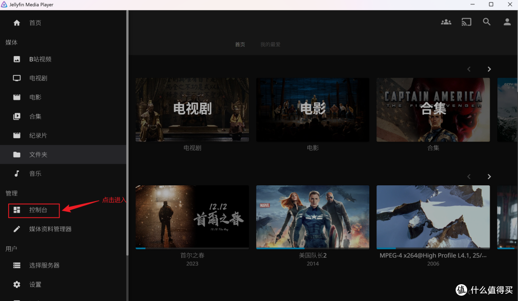Screen dimensions: 518x301
Task: Open 合集 Captain America card thumbnail
Action: (433, 110)
